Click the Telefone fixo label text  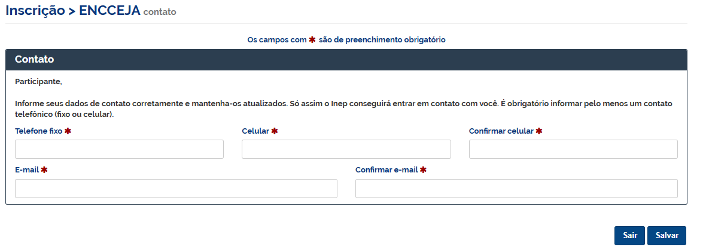(38, 131)
